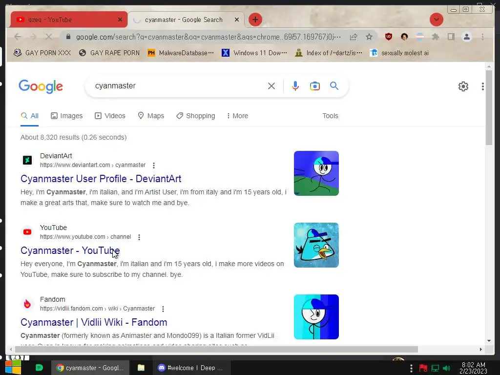Open the MalwareDatabase bookmark
This screenshot has height=375, width=500.
coord(181,53)
